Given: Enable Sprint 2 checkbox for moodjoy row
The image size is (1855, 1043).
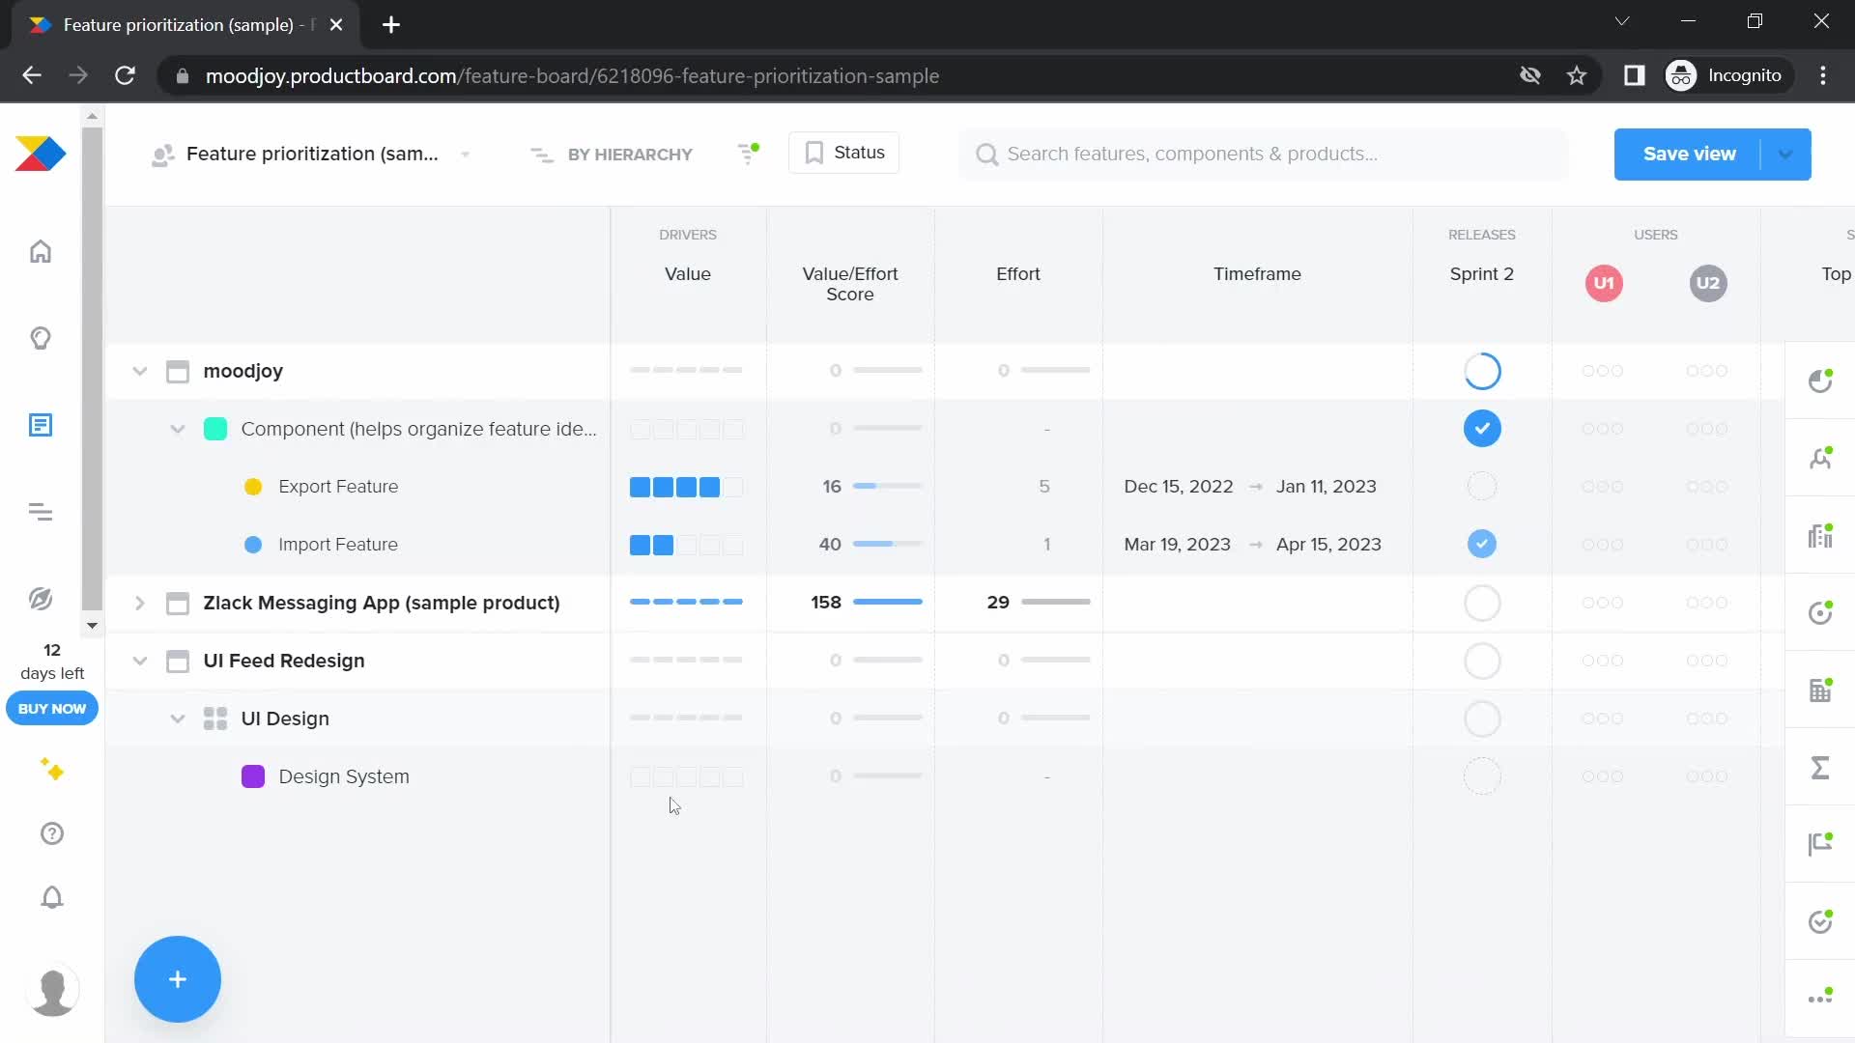Looking at the screenshot, I should click(1482, 371).
